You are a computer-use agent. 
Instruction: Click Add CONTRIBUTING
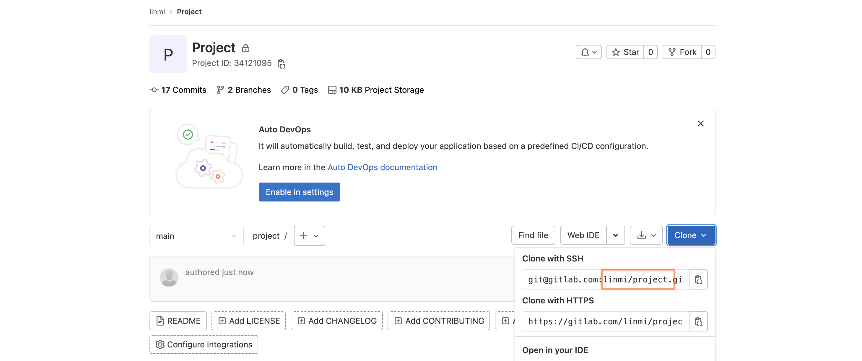click(x=439, y=321)
